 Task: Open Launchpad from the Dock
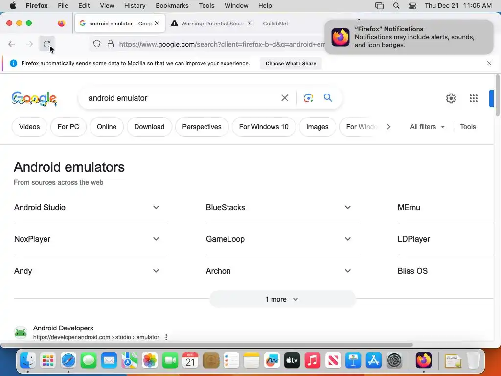point(48,361)
